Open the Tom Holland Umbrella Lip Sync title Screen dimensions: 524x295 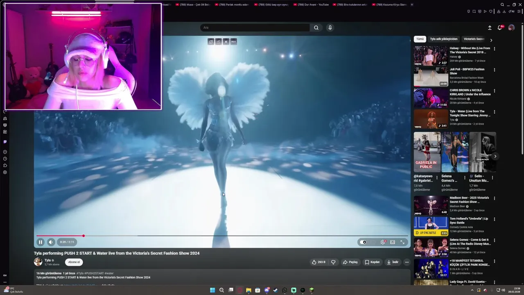(x=469, y=221)
